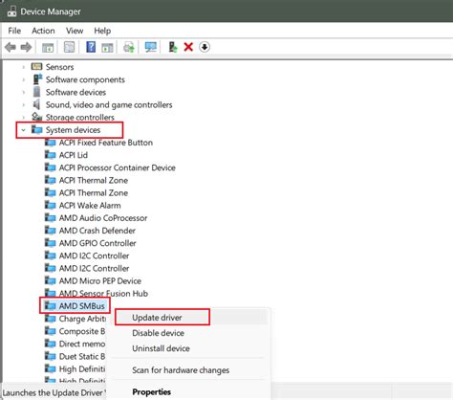This screenshot has width=453, height=400.
Task: Click Sound, video and game controllers label
Action: point(109,104)
